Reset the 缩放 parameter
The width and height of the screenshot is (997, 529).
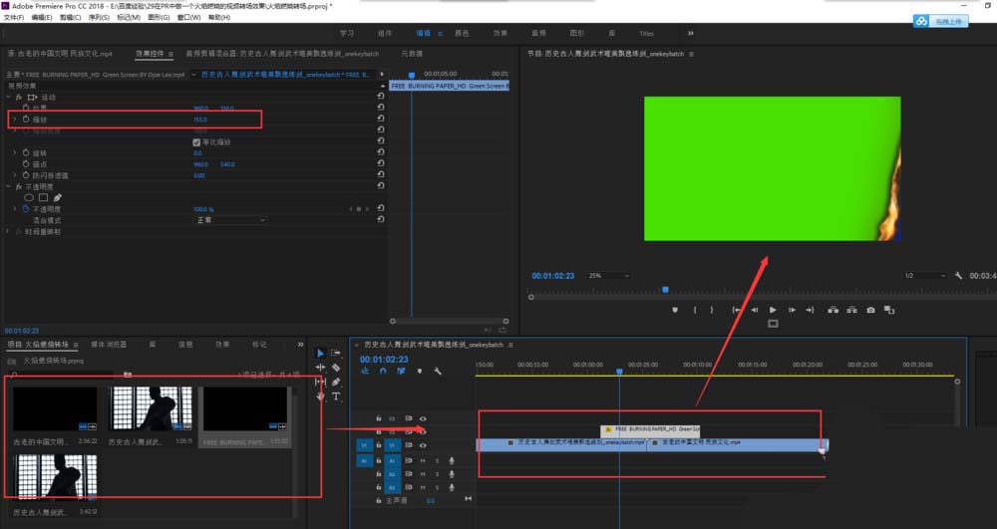coord(380,119)
